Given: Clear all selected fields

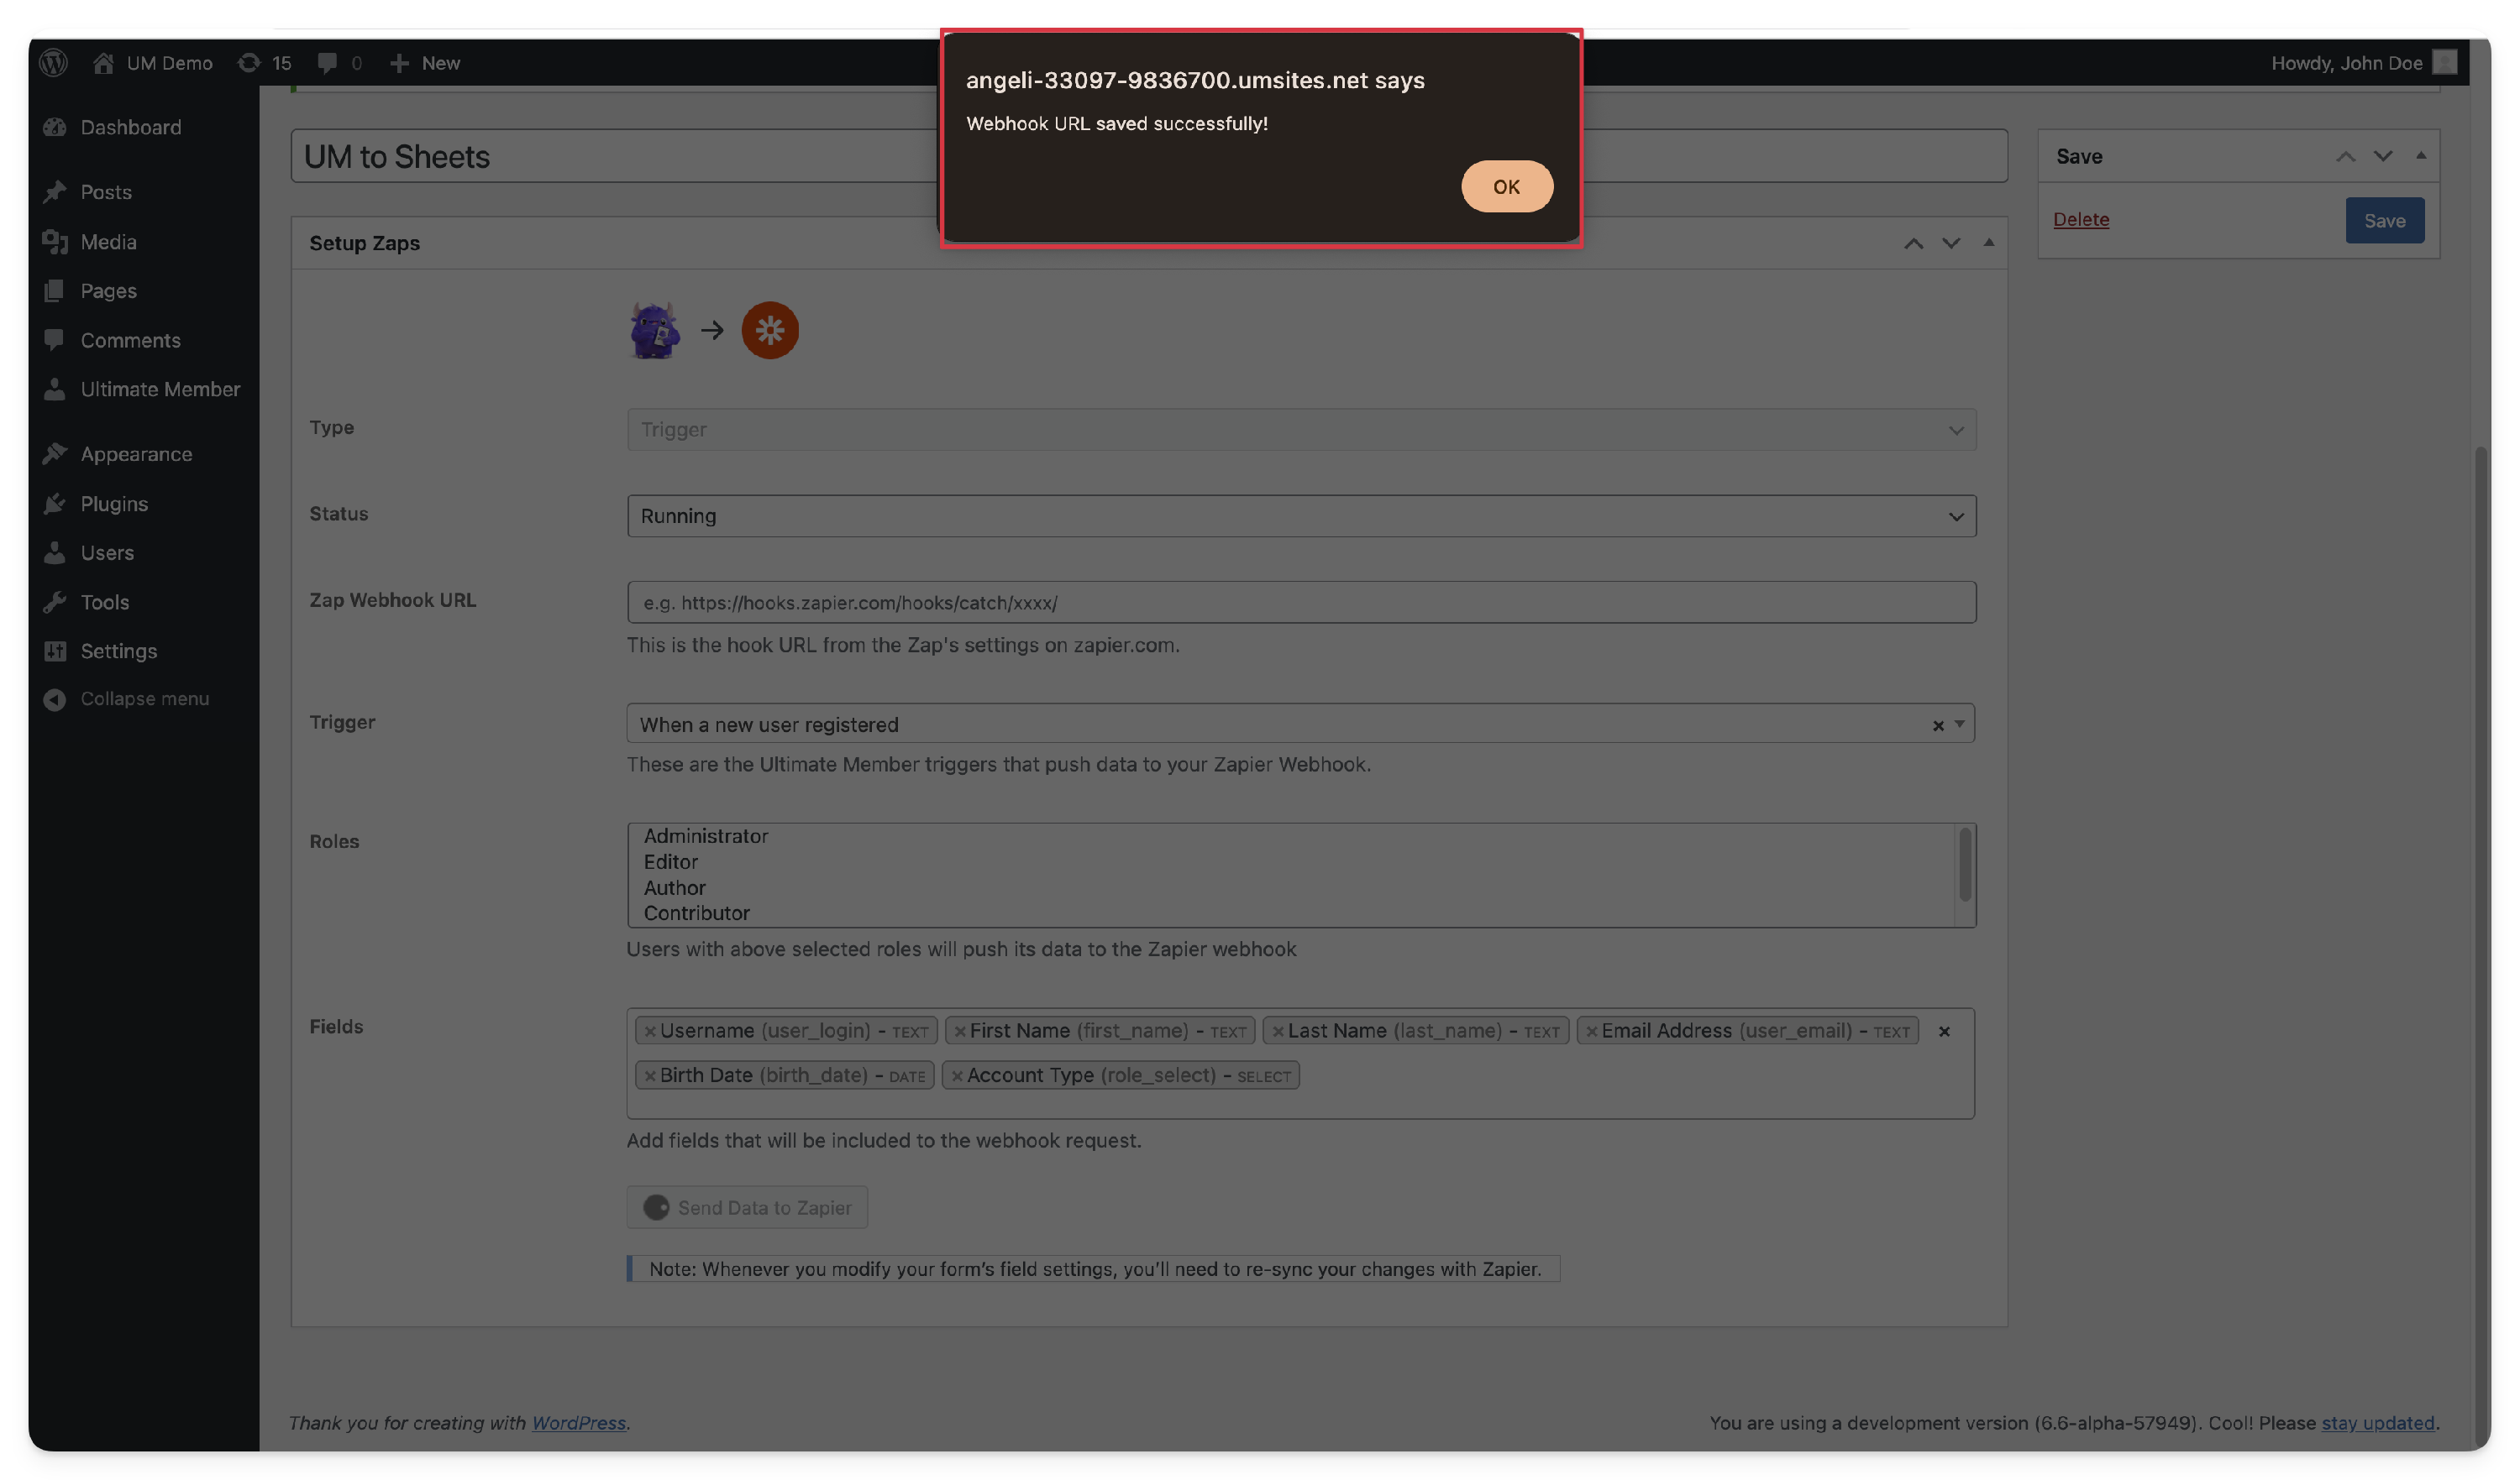Looking at the screenshot, I should pos(1943,1032).
